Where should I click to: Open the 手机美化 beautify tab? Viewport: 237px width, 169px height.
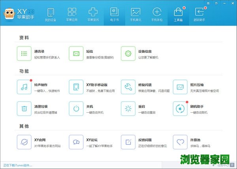point(136,15)
